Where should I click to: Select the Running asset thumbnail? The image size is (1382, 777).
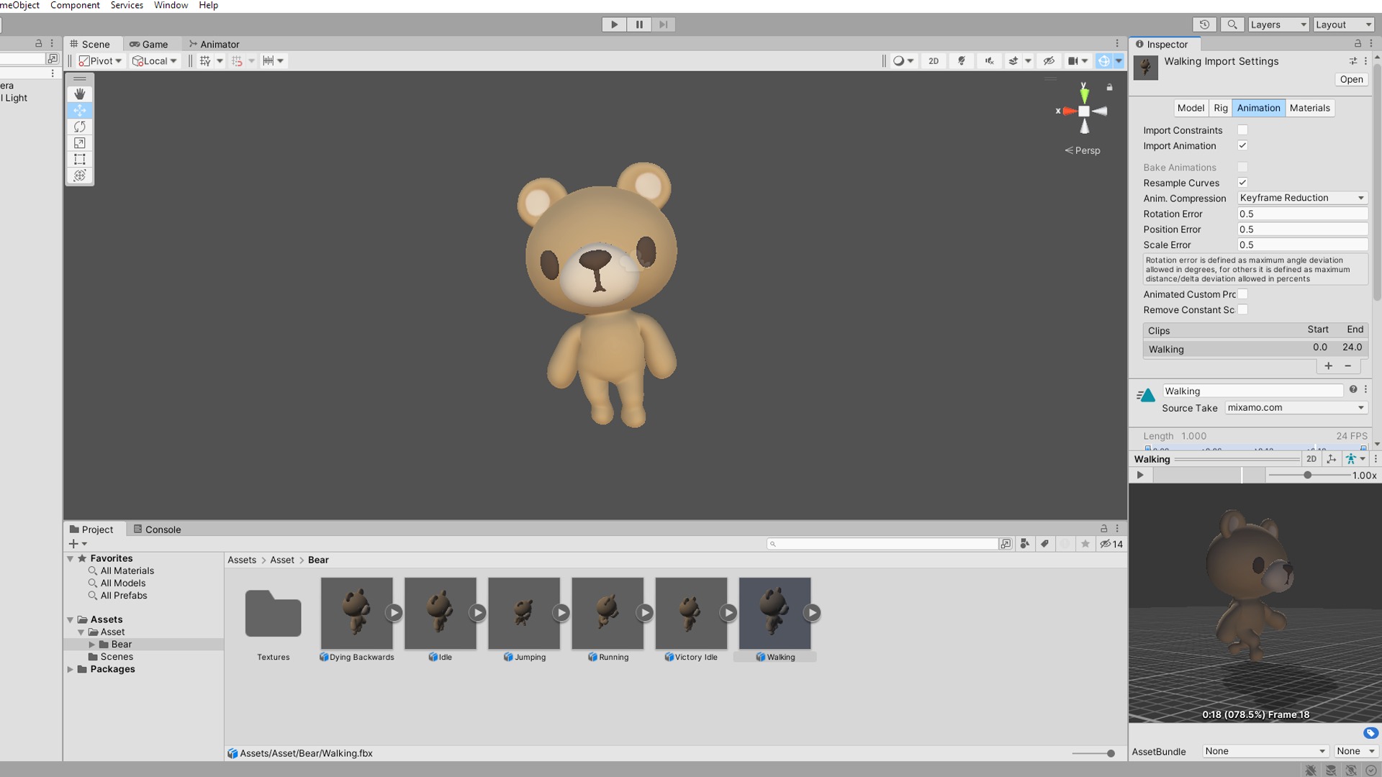point(608,613)
